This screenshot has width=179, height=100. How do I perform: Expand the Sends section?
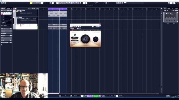[x=6, y=38]
